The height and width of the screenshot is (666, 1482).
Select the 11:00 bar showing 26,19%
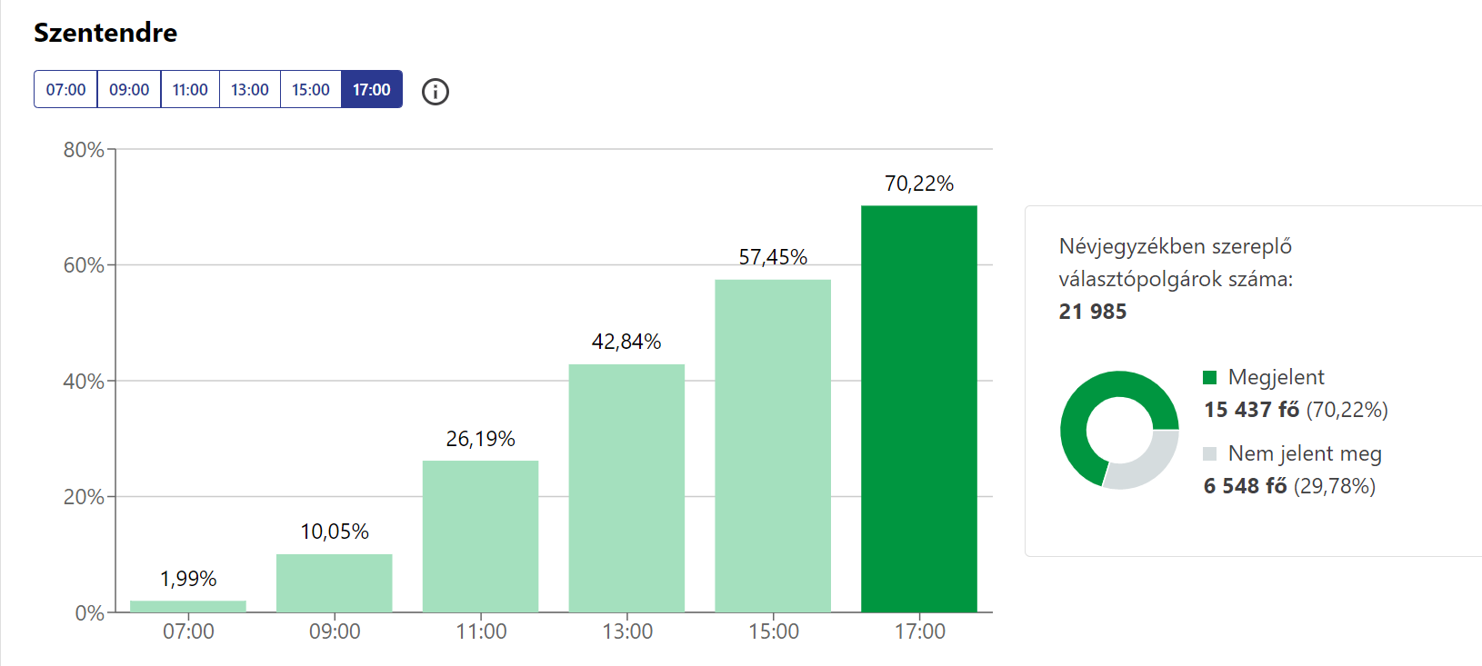point(480,536)
